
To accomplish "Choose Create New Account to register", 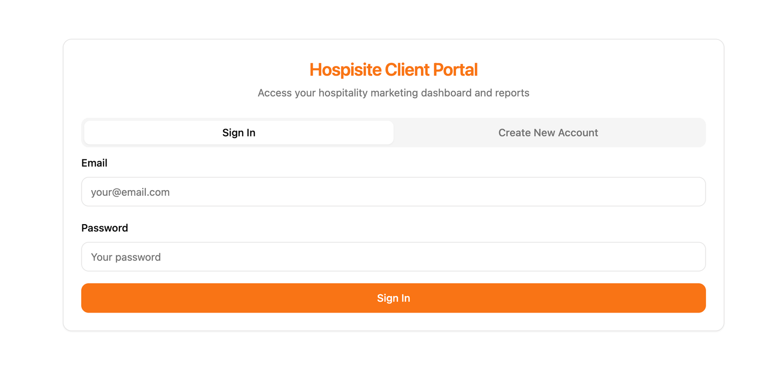I will [x=548, y=132].
